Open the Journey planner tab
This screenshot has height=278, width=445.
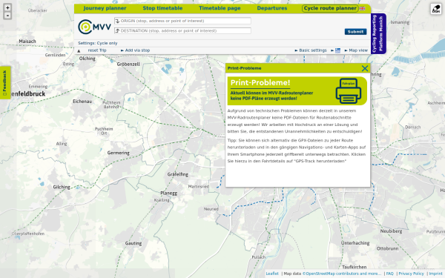click(x=105, y=8)
